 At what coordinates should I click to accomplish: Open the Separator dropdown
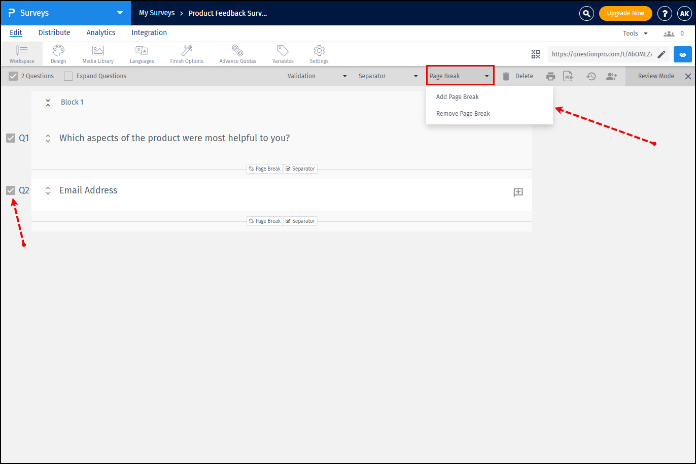pos(388,76)
